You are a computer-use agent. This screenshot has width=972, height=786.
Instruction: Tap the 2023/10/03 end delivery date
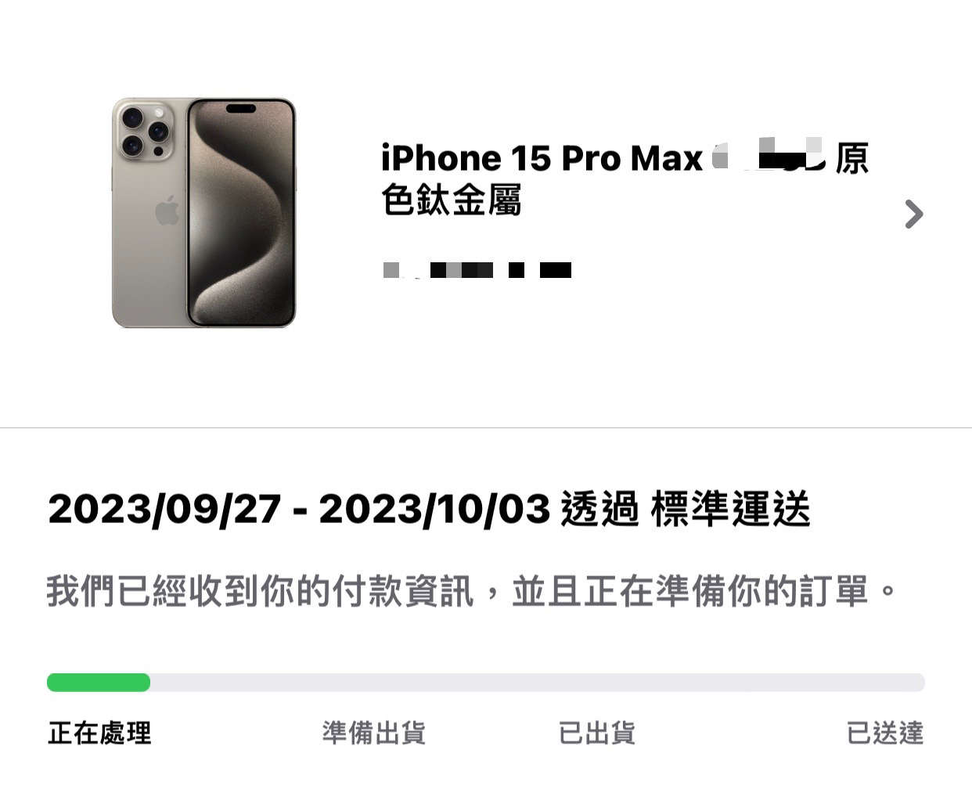point(434,509)
